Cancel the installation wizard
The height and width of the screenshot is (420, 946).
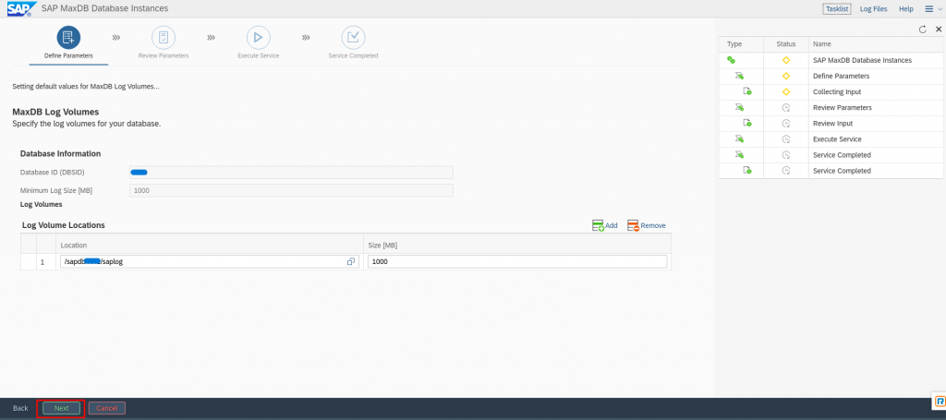click(x=107, y=408)
